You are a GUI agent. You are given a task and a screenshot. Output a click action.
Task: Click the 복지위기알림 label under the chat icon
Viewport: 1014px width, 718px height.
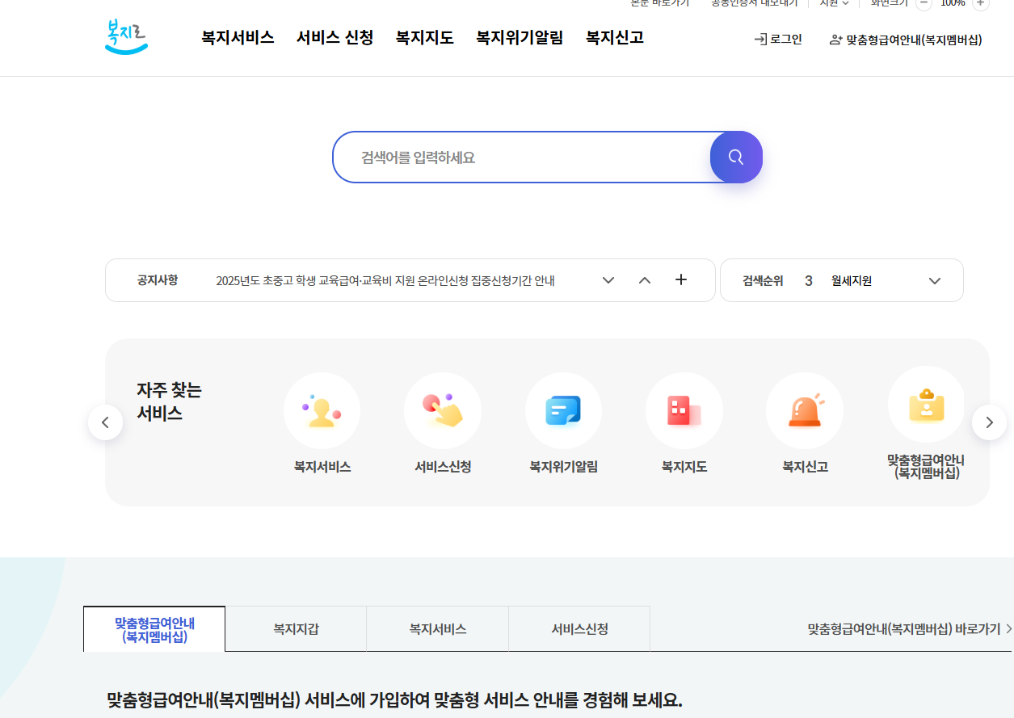click(563, 467)
